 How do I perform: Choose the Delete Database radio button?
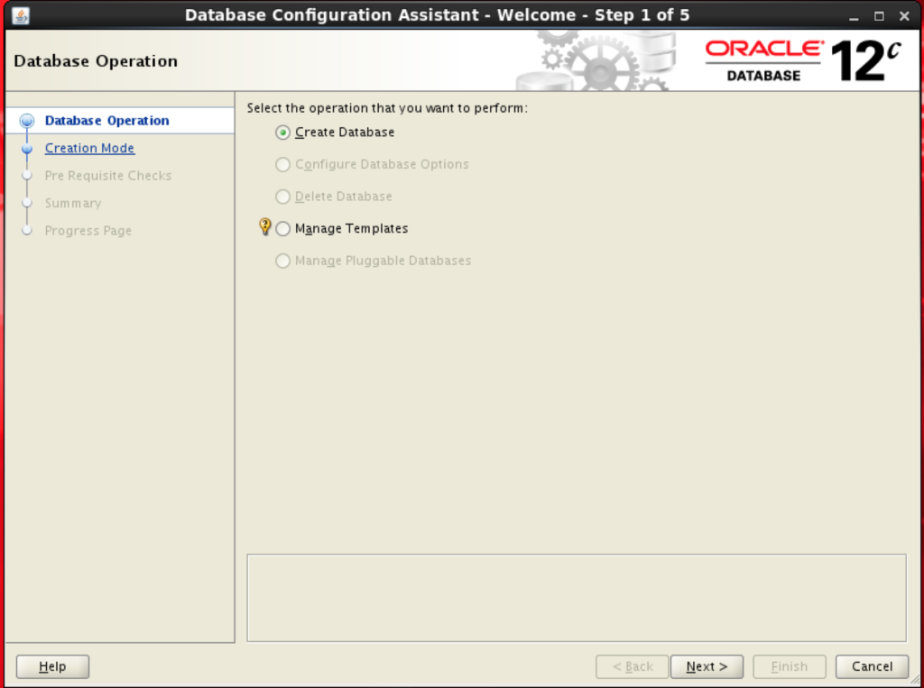pos(282,197)
